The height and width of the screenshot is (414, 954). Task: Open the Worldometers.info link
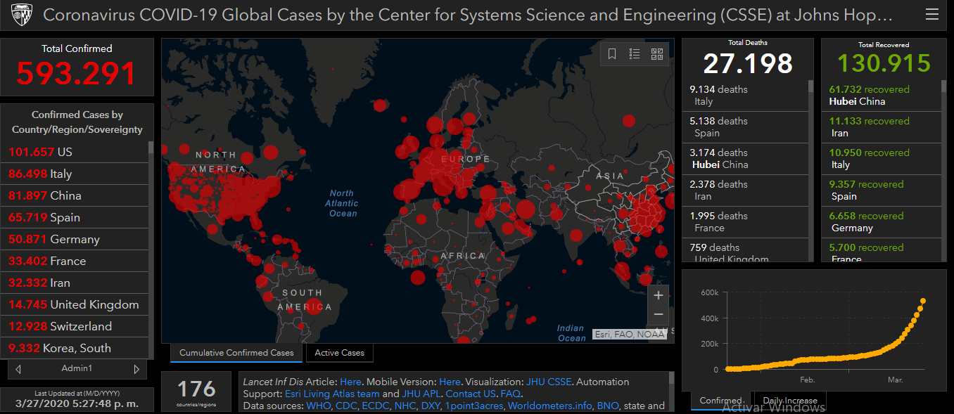pyautogui.click(x=550, y=406)
